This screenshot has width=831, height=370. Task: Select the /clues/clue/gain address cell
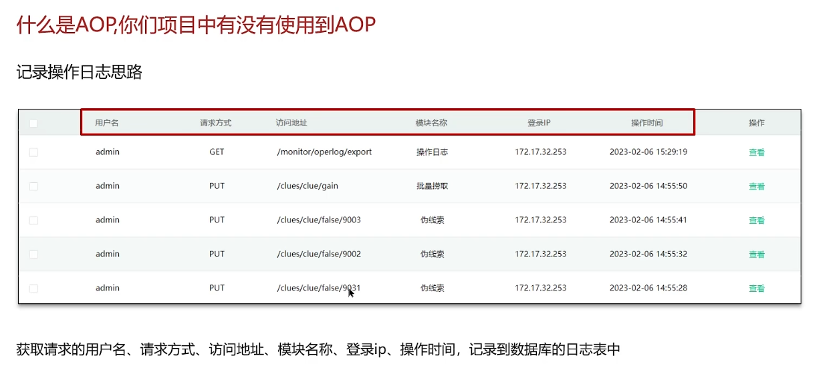(308, 186)
